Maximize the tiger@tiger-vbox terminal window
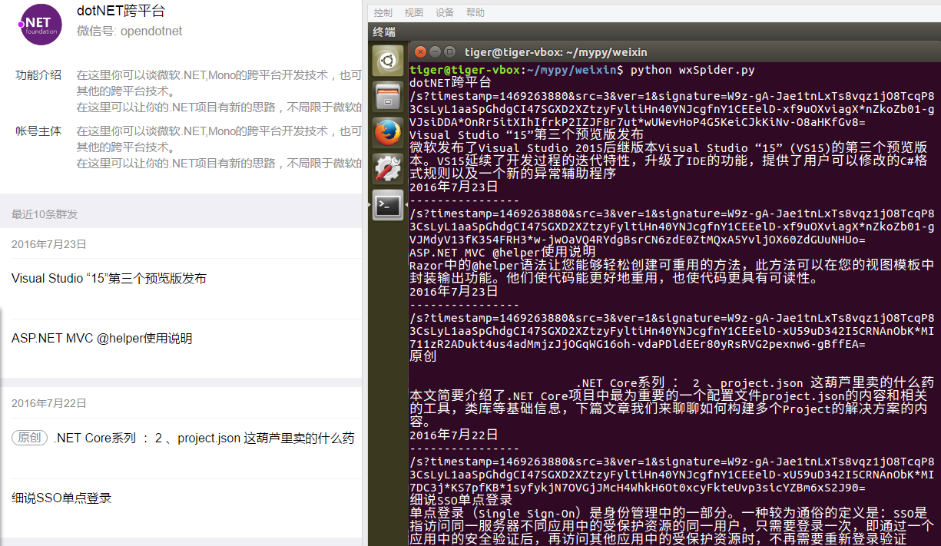Image resolution: width=941 pixels, height=546 pixels. tap(450, 52)
